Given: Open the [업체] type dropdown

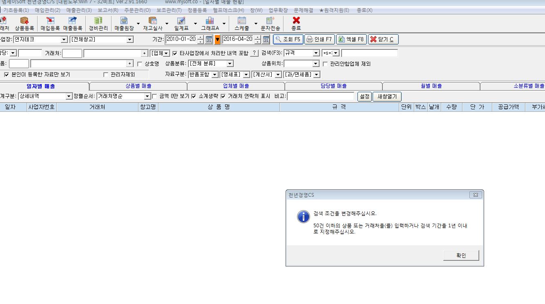Looking at the screenshot, I should pos(167,53).
